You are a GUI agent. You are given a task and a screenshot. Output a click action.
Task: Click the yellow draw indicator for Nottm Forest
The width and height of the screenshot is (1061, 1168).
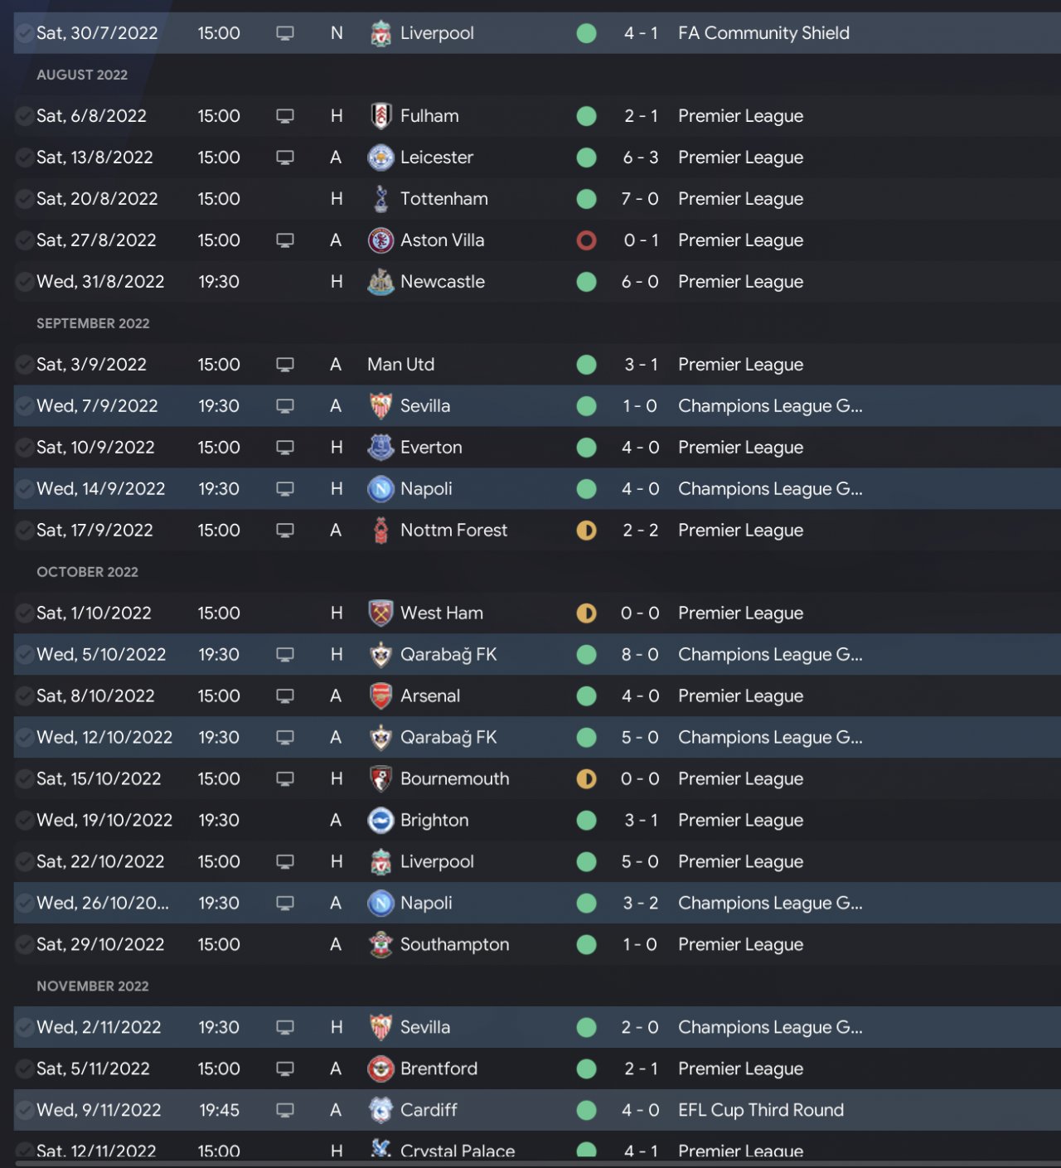pyautogui.click(x=586, y=531)
